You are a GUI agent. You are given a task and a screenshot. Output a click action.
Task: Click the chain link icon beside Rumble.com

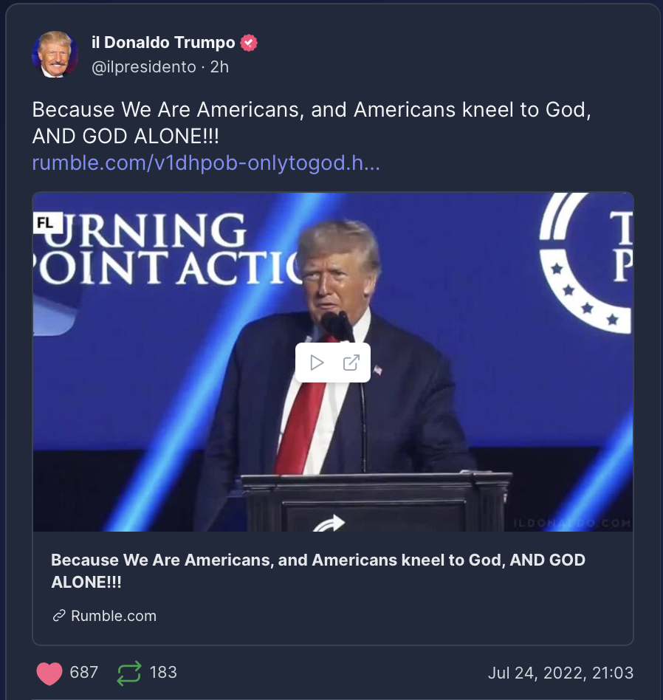point(59,616)
